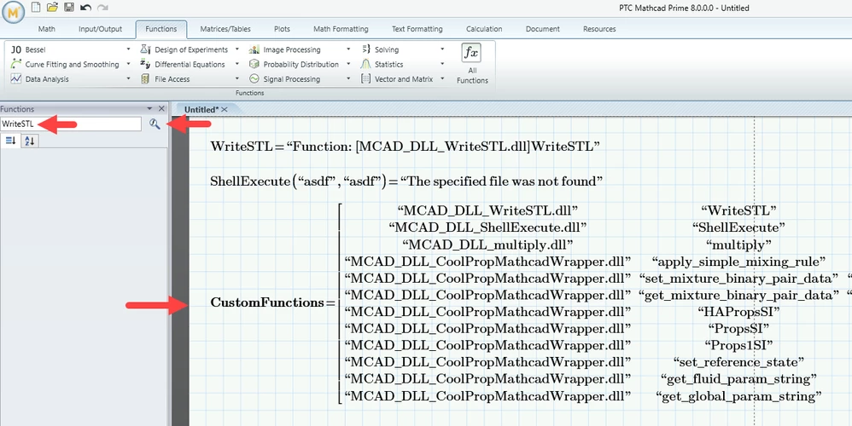
Task: Expand the Vector and Matrix arrow
Action: (442, 78)
